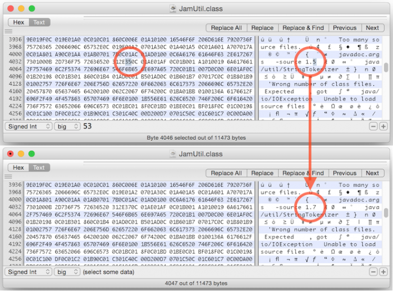Click Replace in top window

tap(262, 28)
